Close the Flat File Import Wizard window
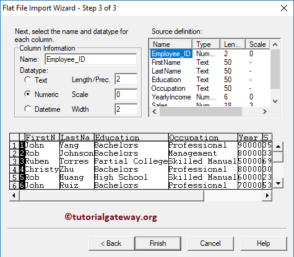 point(284,8)
